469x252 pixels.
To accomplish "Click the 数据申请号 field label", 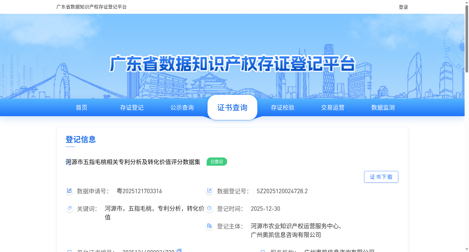I will point(93,191).
